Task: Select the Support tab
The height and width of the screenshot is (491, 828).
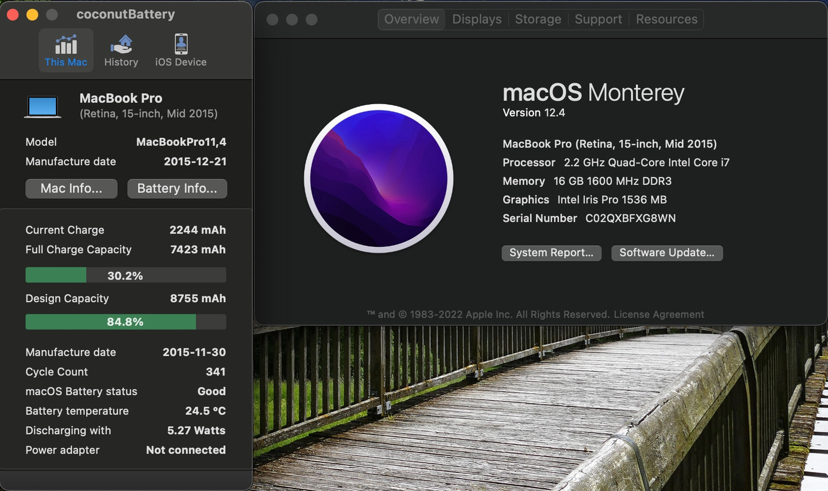Action: click(598, 19)
